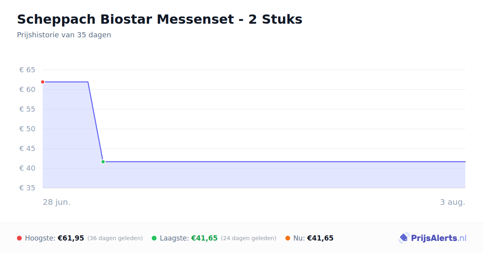Viewport: 483px width, 253px height.
Task: Select the Prijshistorie van 35 dagen subtitle
Action: (x=64, y=35)
